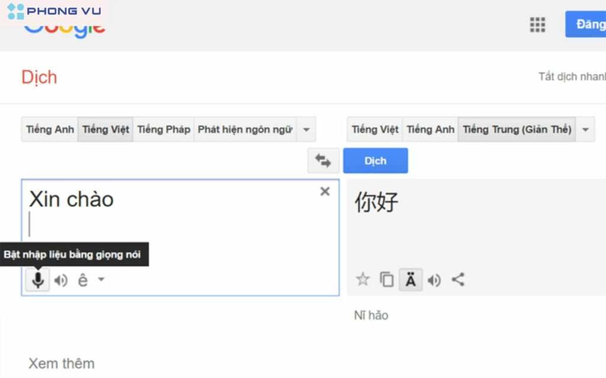
Task: Turn off instant translation via Tắt dịch nhanh
Action: click(x=571, y=76)
